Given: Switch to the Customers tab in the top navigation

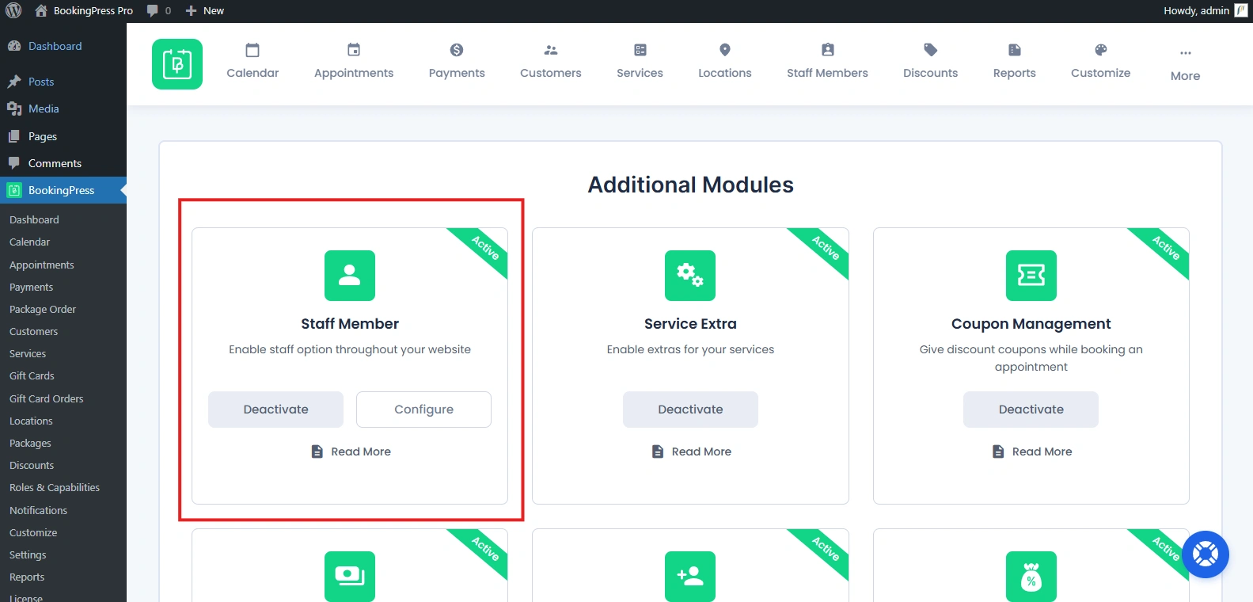Looking at the screenshot, I should 551,62.
